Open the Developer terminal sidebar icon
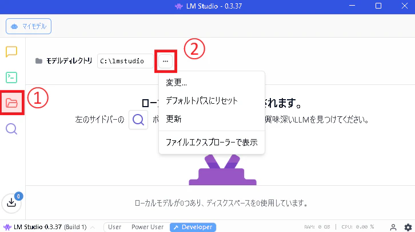The width and height of the screenshot is (415, 232). point(11,78)
